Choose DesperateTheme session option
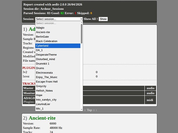 58,55
